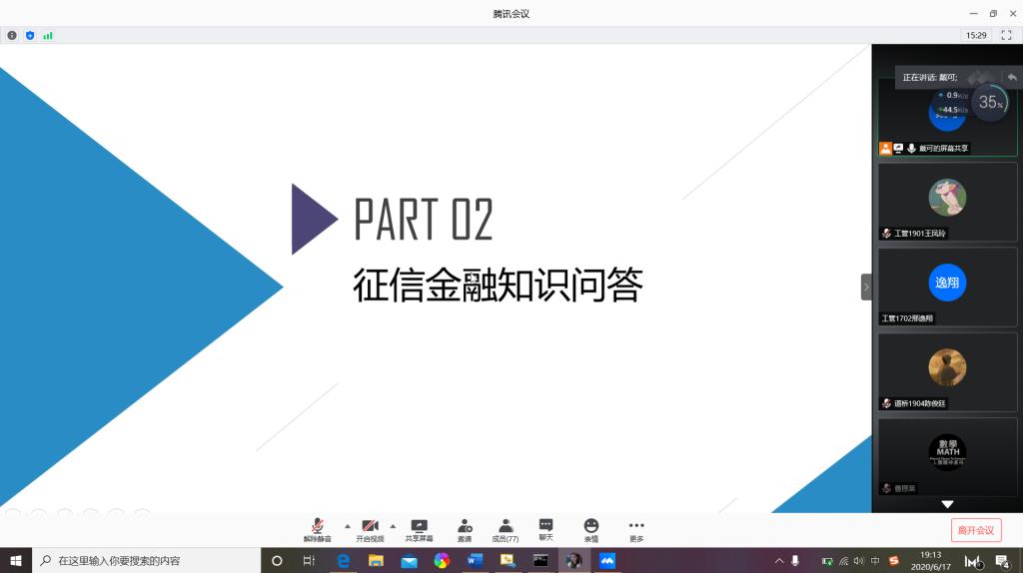Open audio options arrow beside 解除静音

(347, 526)
